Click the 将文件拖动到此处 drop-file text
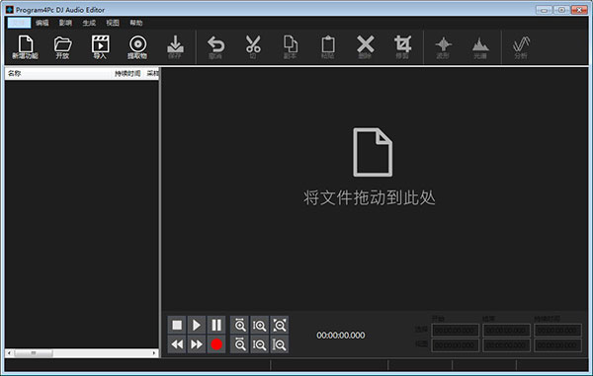Image resolution: width=593 pixels, height=376 pixels. pyautogui.click(x=370, y=197)
